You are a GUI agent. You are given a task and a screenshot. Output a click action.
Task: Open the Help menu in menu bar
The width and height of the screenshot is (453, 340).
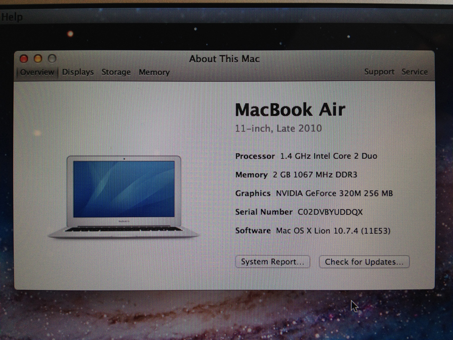[11, 17]
